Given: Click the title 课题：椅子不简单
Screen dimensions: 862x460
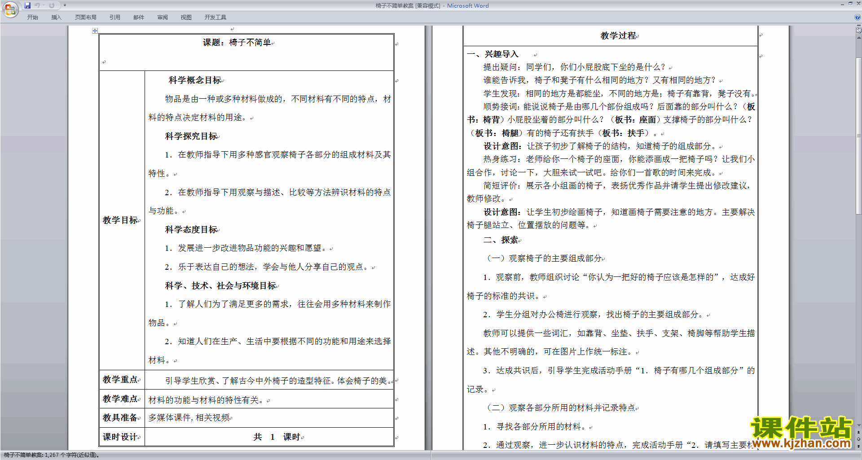Looking at the screenshot, I should [237, 43].
